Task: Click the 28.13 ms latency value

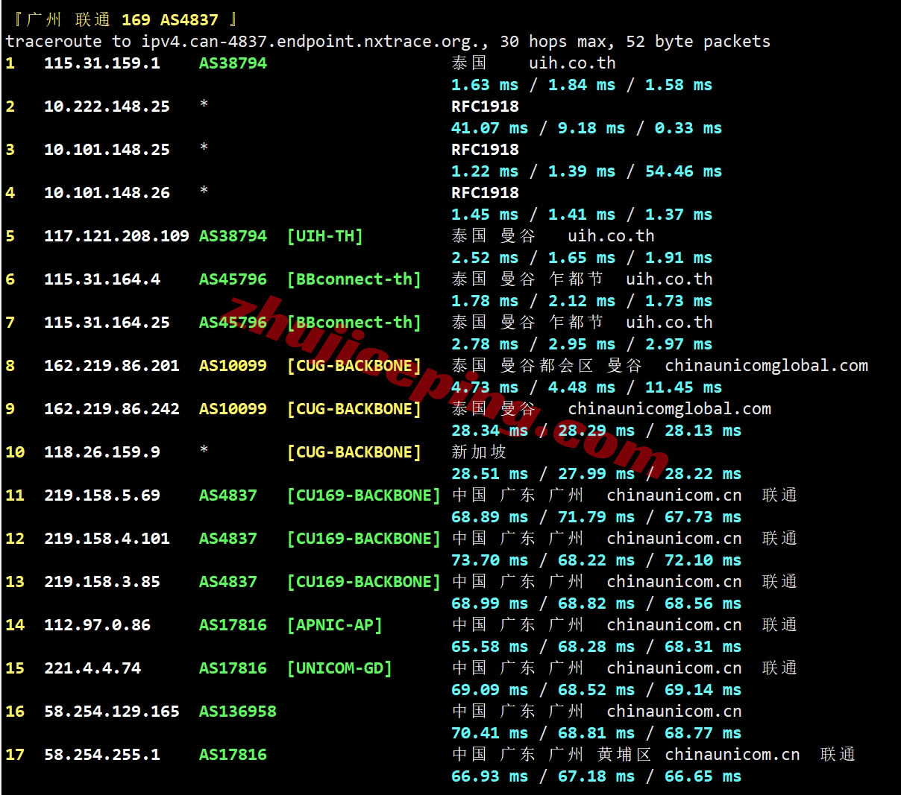Action: (703, 430)
